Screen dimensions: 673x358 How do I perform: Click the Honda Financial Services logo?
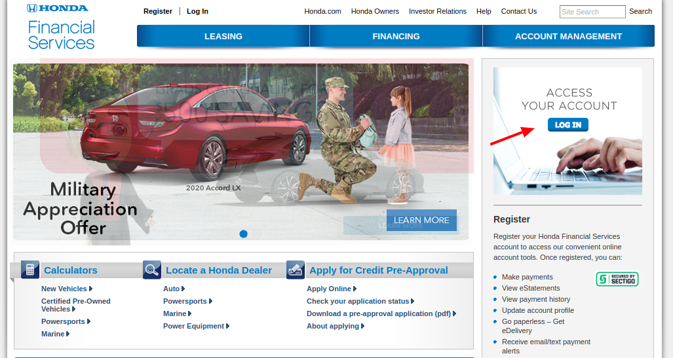click(x=60, y=27)
